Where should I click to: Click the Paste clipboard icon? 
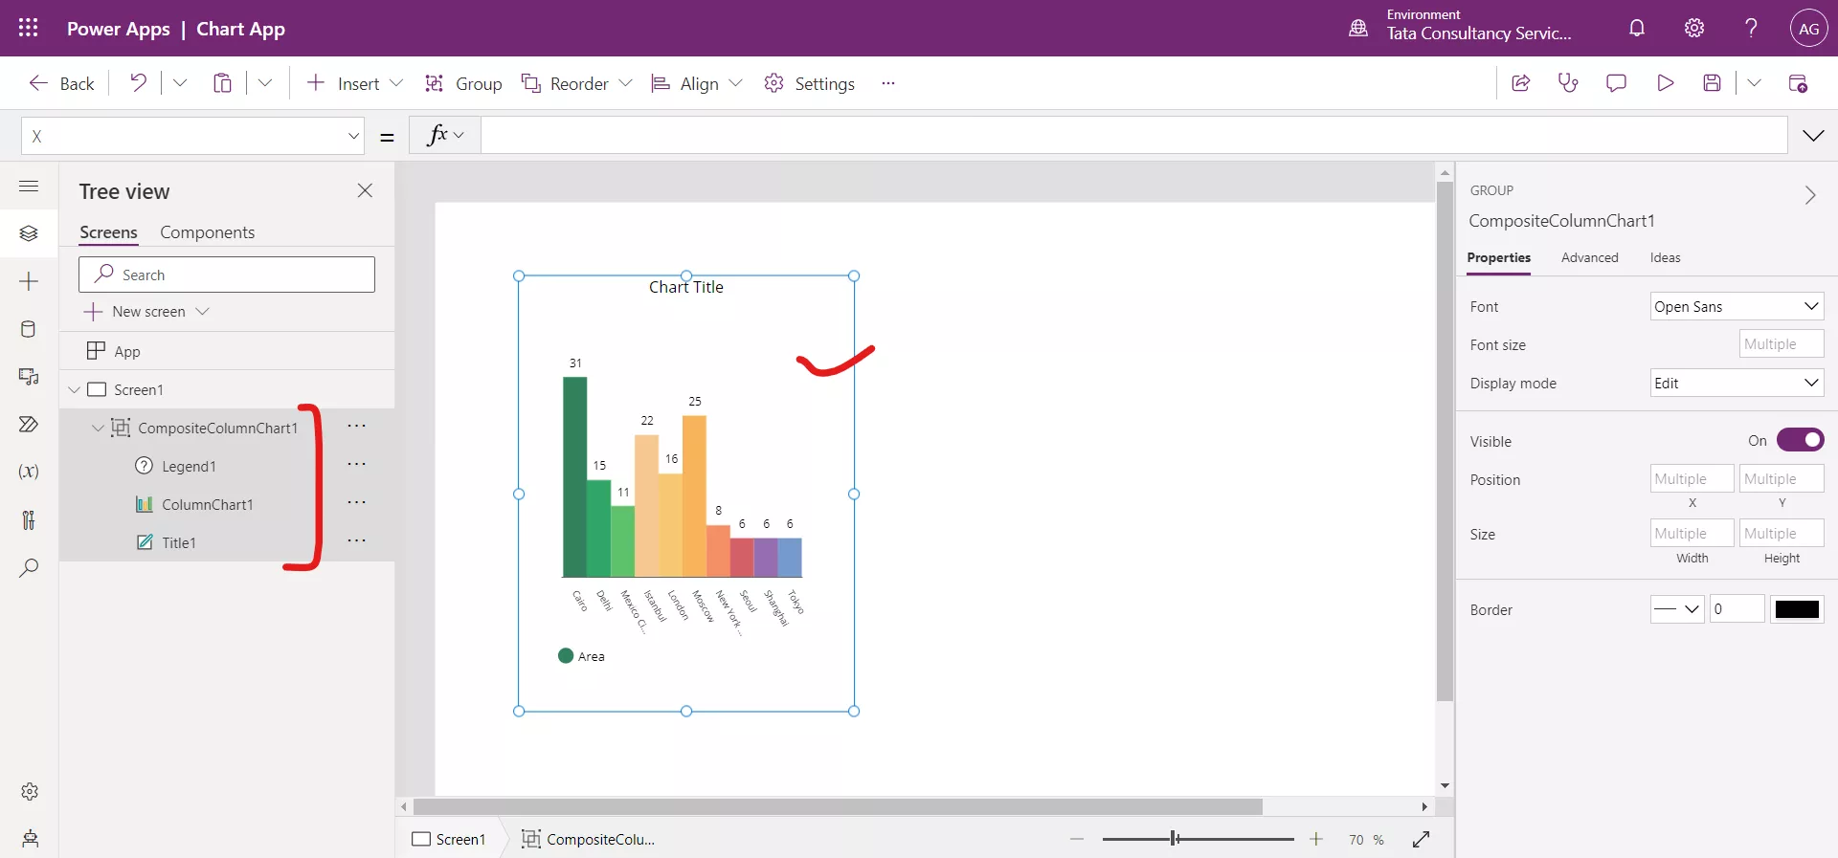click(222, 83)
